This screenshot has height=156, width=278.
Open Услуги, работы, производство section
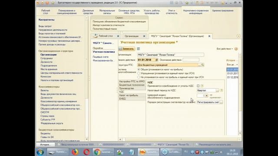pyautogui.click(x=152, y=12)
